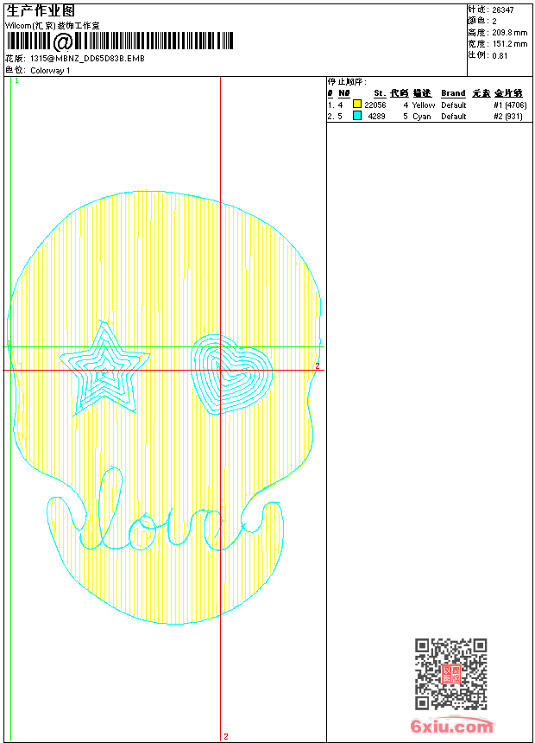Click the star shape on the skull
This screenshot has height=743, width=535.
[104, 368]
